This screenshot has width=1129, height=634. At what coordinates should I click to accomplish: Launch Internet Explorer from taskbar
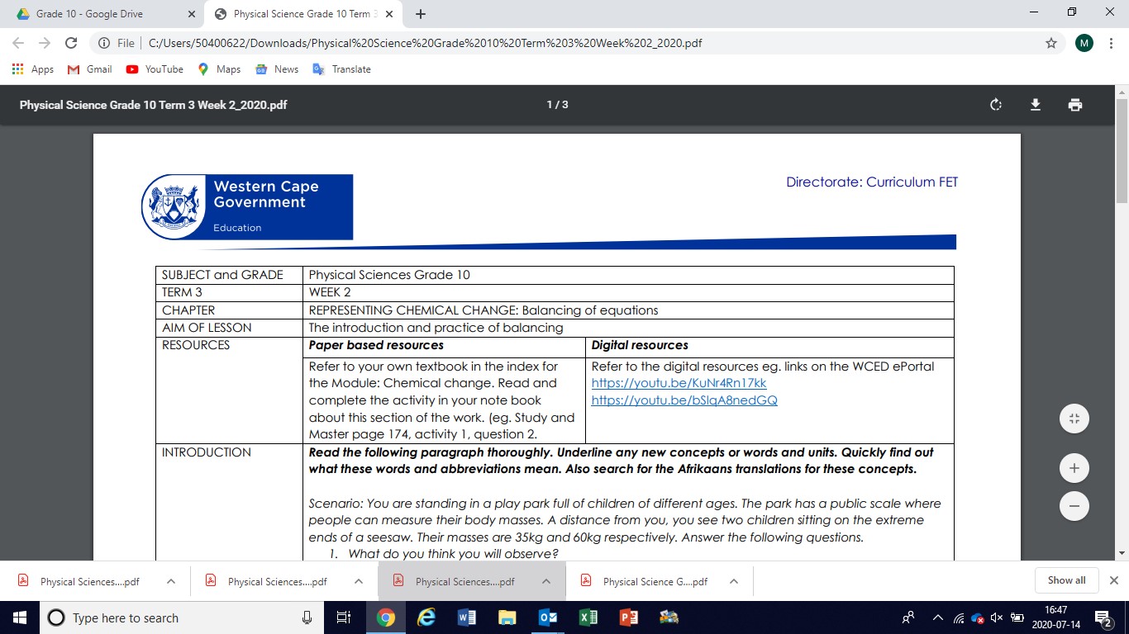tap(426, 617)
